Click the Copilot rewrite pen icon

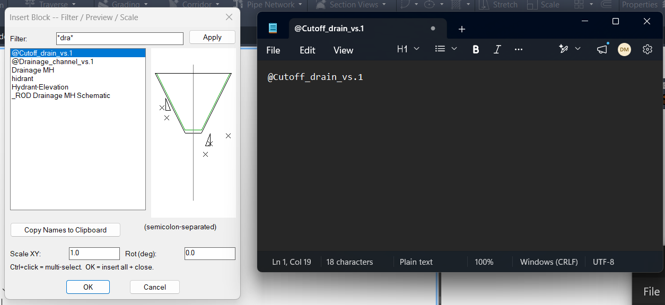point(564,49)
